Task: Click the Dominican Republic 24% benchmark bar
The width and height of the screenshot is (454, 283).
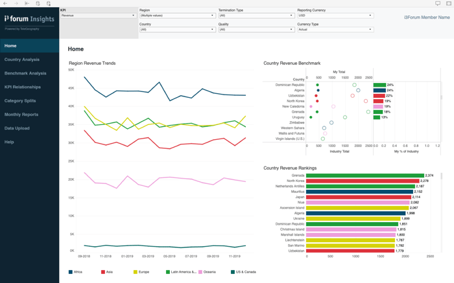Action: (379, 85)
